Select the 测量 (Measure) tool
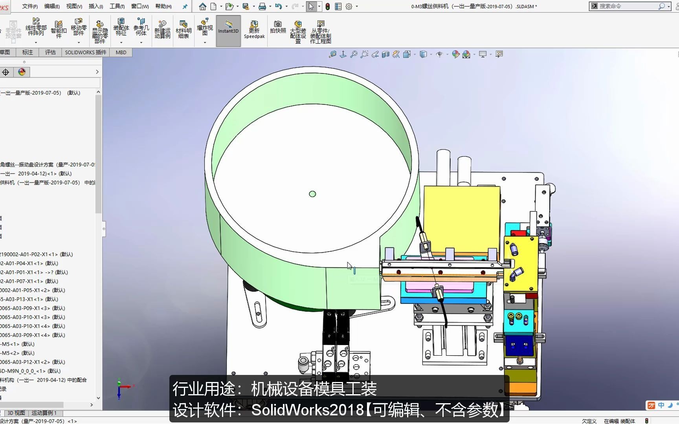Image resolution: width=679 pixels, height=424 pixels. click(x=333, y=54)
